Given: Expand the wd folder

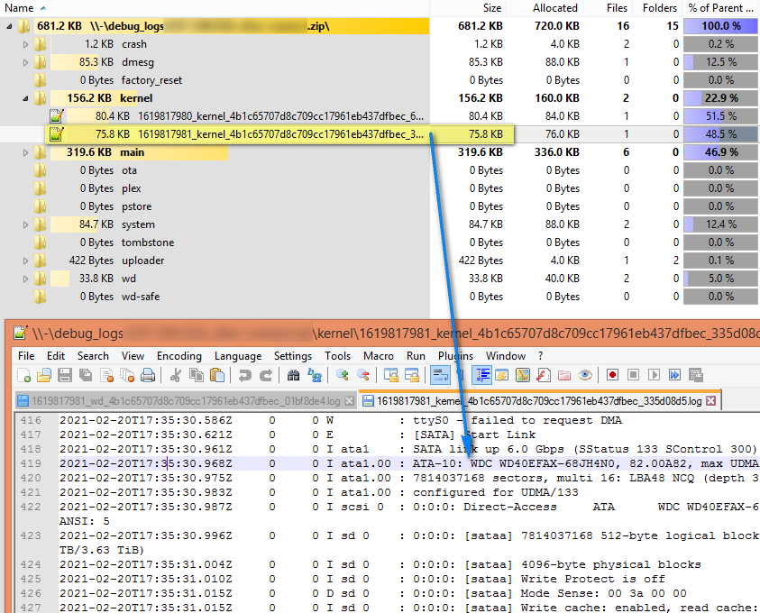Looking at the screenshot, I should 25,279.
